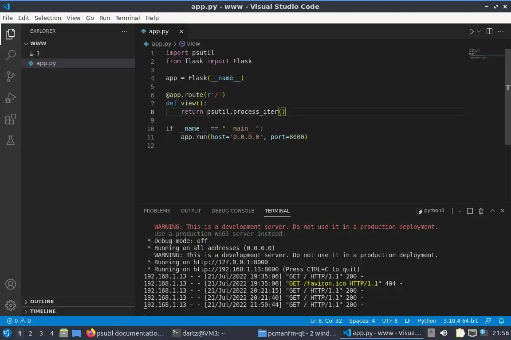Click the editor vertical scrollbar
This screenshot has height=340, width=511.
(507, 97)
